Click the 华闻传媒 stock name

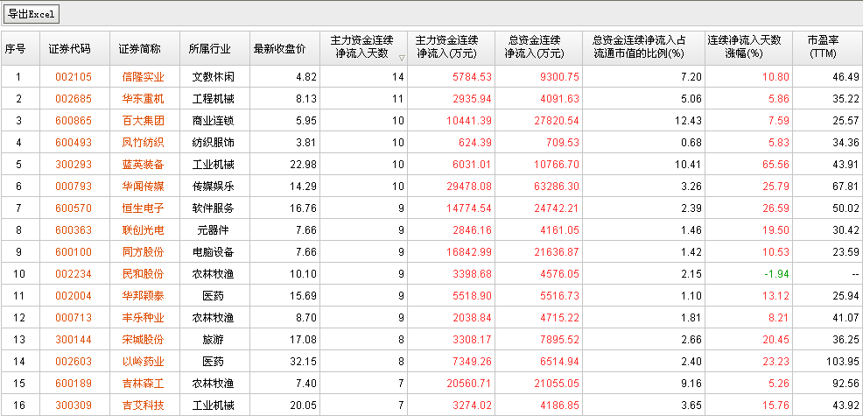click(x=143, y=186)
